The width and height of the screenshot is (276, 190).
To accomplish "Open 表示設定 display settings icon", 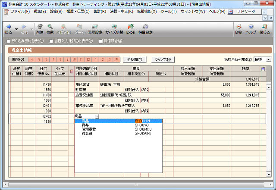I will click(95, 26).
